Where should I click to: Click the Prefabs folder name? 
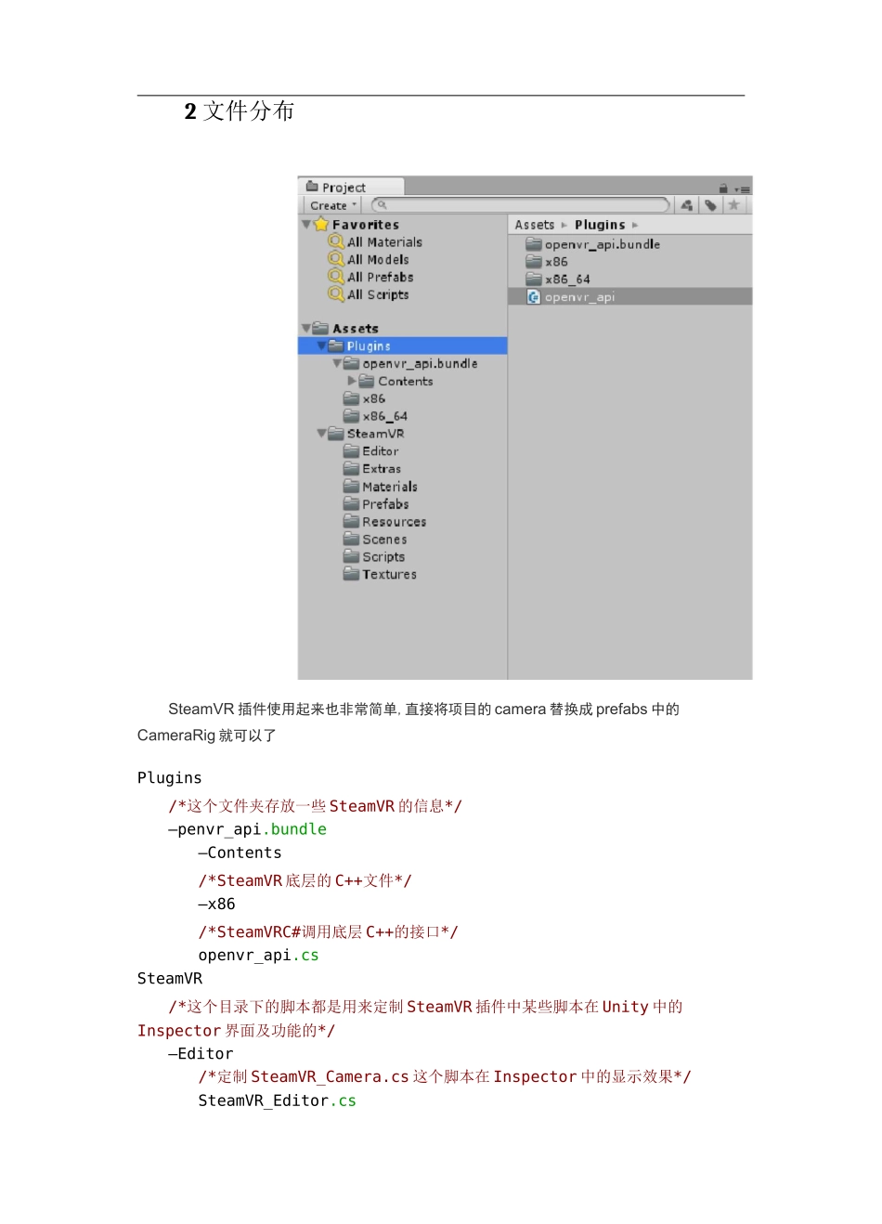[385, 504]
